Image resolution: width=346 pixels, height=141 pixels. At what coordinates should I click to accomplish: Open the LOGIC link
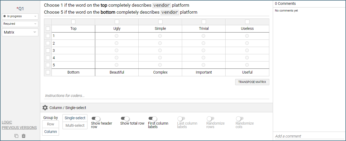click(7, 122)
